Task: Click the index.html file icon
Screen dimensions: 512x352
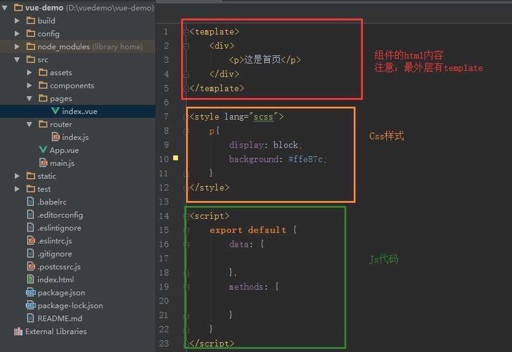Action: click(x=30, y=279)
